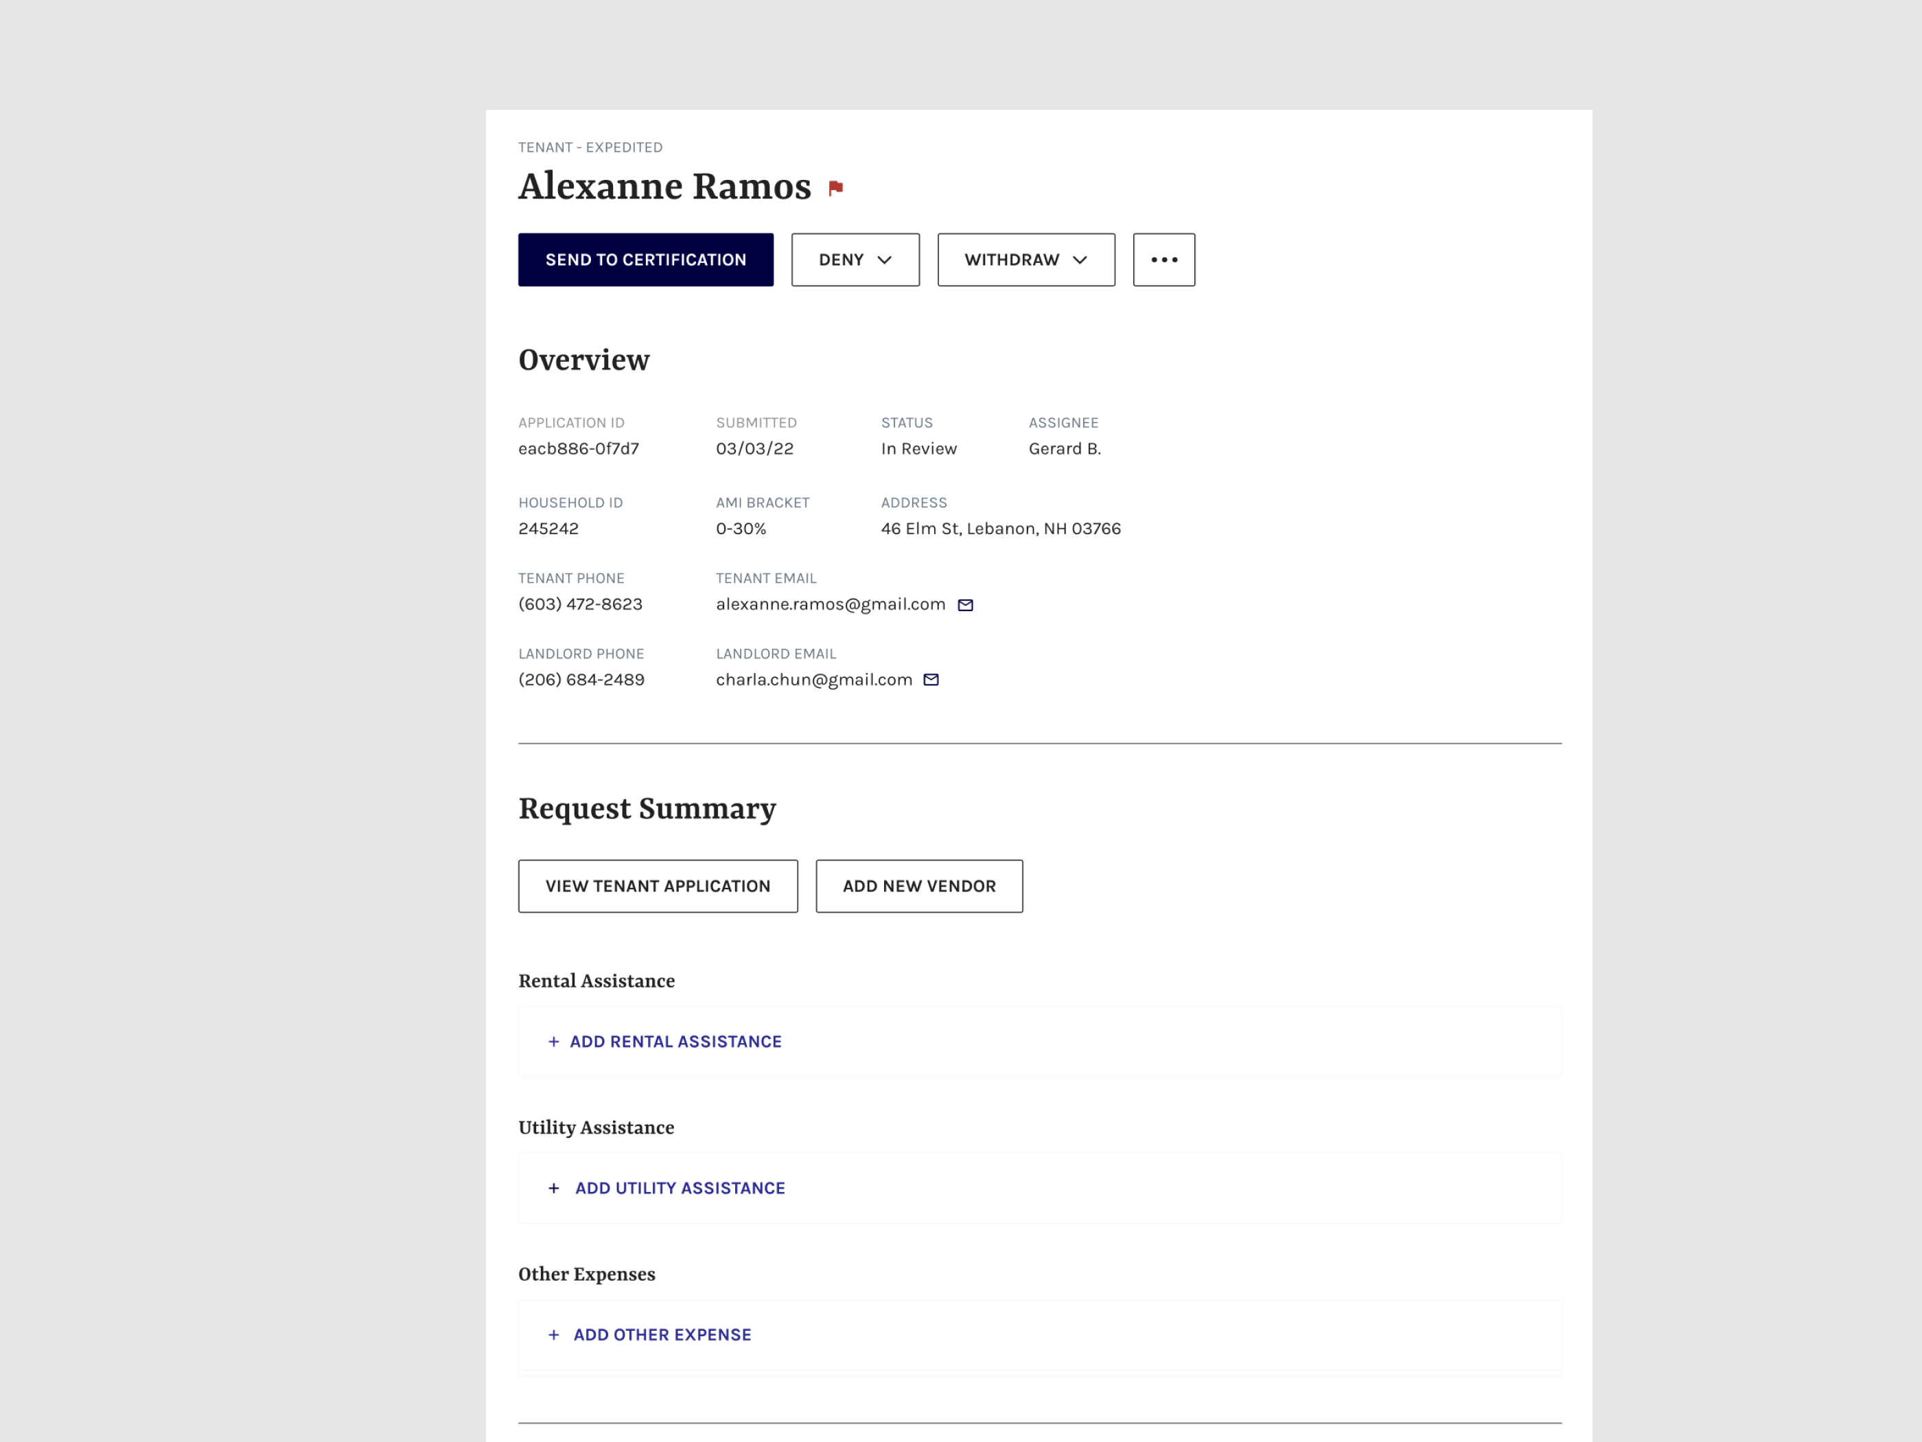Screen dimensions: 1922x1442
Task: Click the landlord email charla.chun@gmail.com
Action: pos(814,679)
